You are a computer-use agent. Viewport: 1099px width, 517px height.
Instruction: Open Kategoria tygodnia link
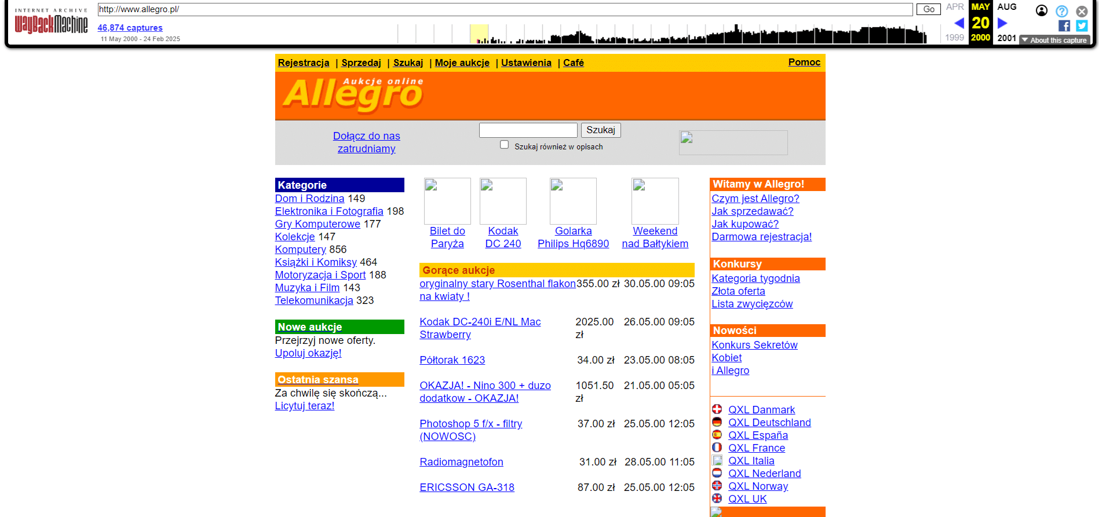(755, 278)
